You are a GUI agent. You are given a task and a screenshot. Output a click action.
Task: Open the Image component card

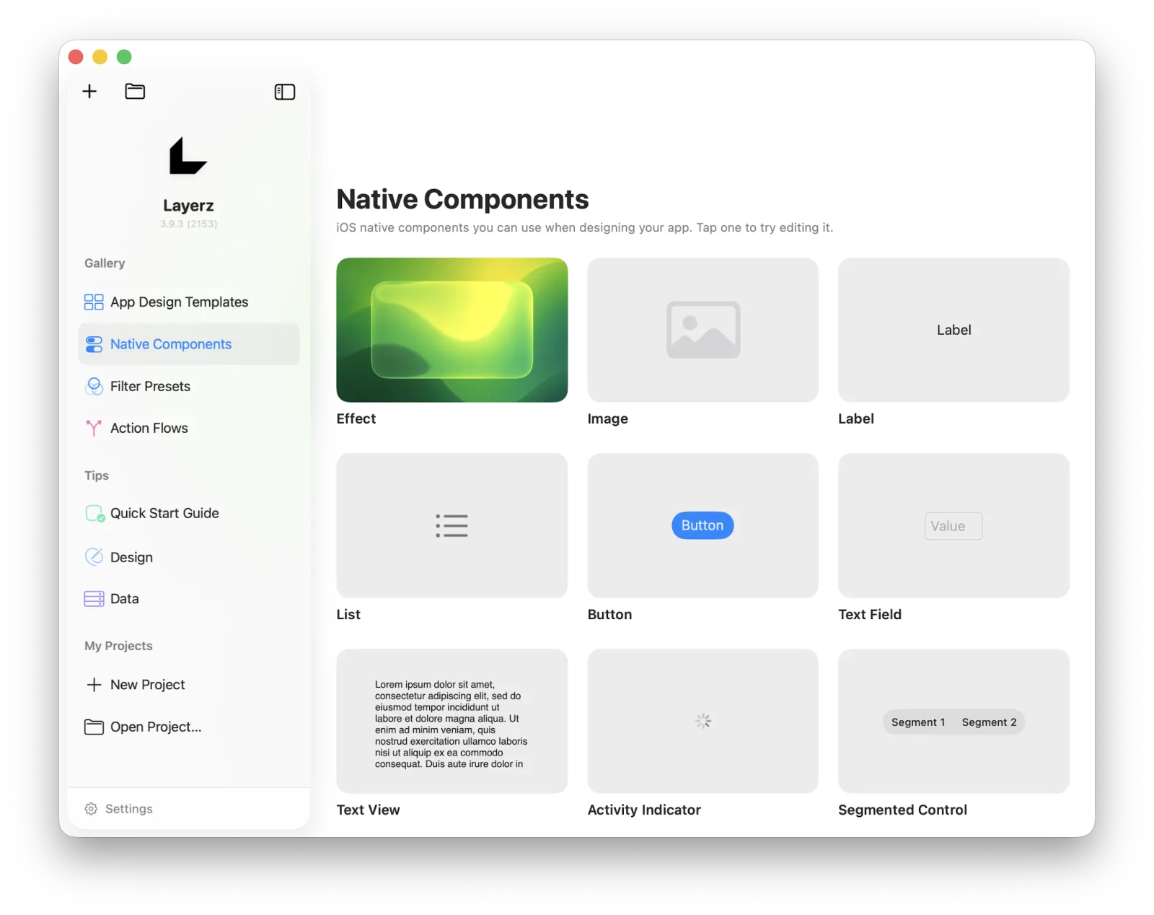pyautogui.click(x=702, y=330)
